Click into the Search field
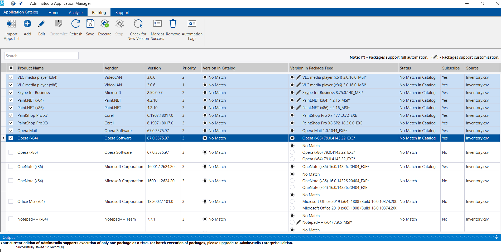This screenshot has height=252, width=501. click(x=41, y=56)
